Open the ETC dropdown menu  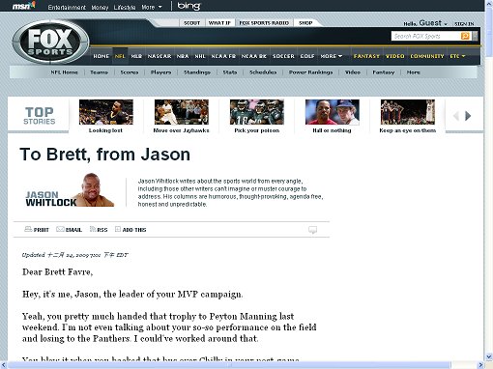click(x=457, y=56)
